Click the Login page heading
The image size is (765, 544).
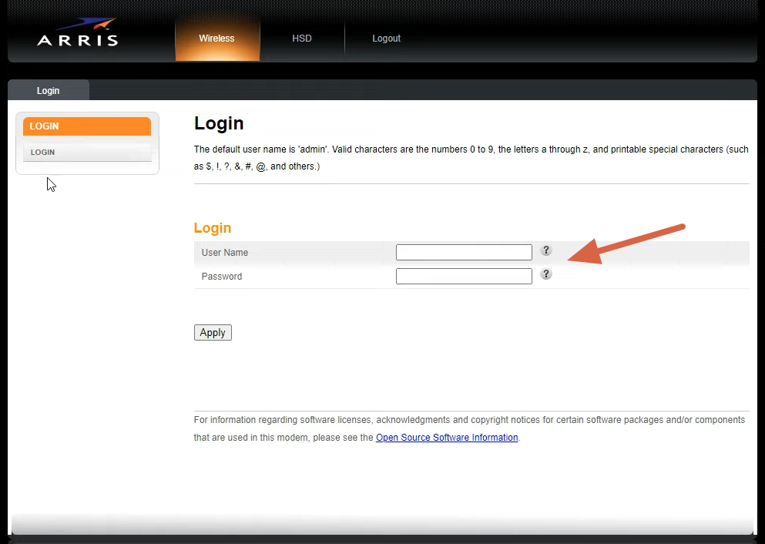click(218, 123)
